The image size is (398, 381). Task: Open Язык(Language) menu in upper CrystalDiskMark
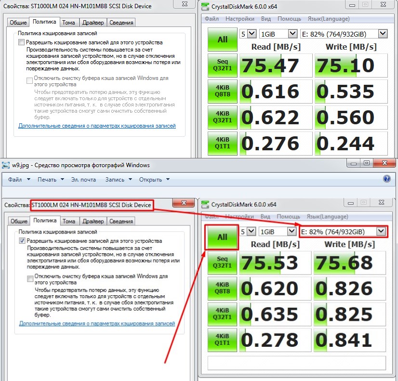(x=329, y=19)
